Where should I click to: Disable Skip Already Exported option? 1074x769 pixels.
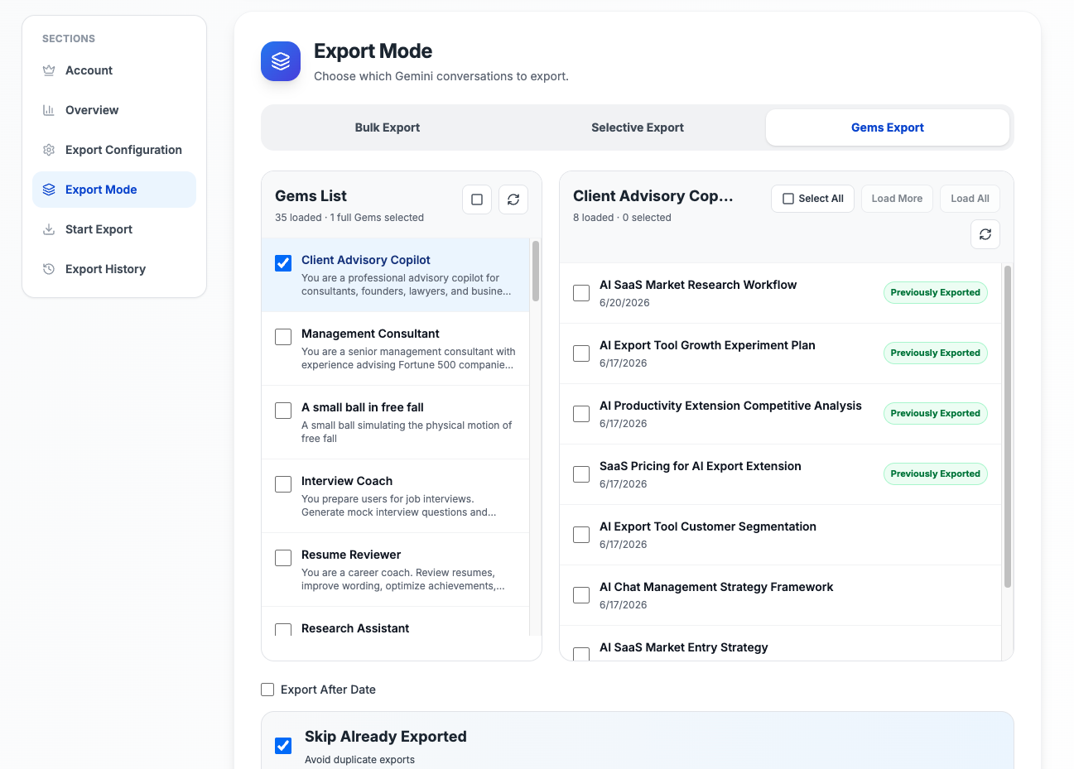click(x=283, y=746)
